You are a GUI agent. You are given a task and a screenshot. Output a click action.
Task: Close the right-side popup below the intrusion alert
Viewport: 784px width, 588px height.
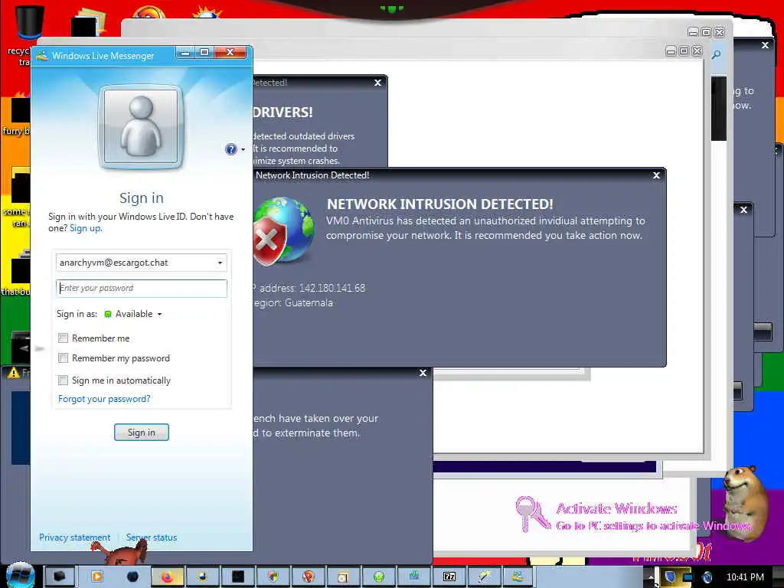coord(743,210)
